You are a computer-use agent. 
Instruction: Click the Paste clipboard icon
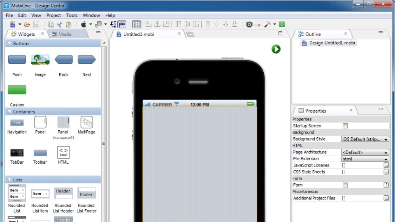[x=69, y=24]
